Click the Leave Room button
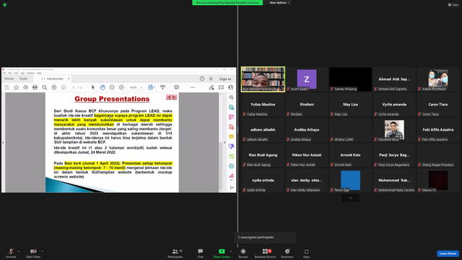The height and width of the screenshot is (260, 462). pyautogui.click(x=448, y=253)
